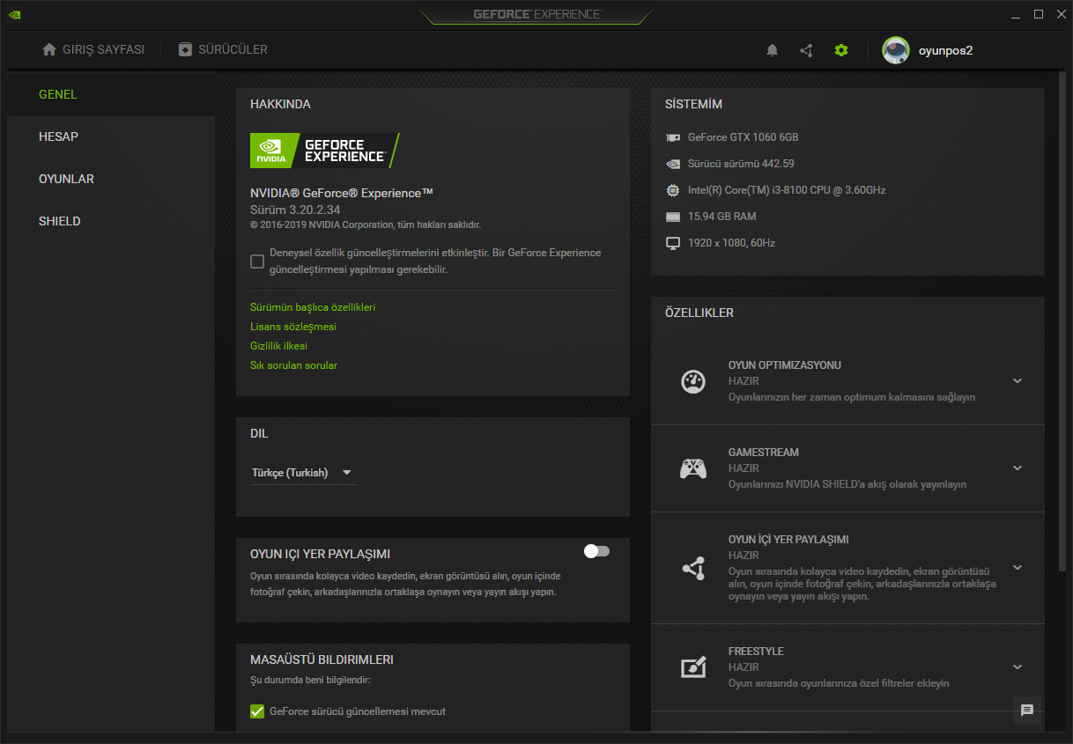Click the OYUN OPTIMIZASYONU feature title
This screenshot has height=744, width=1073.
click(x=785, y=365)
